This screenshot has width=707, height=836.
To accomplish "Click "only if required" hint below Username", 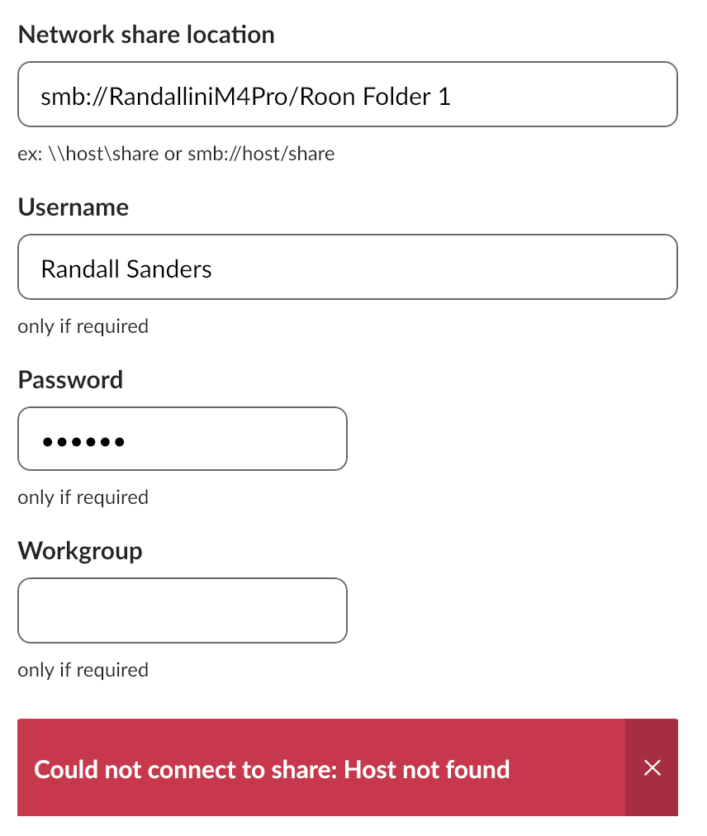I will 83,326.
